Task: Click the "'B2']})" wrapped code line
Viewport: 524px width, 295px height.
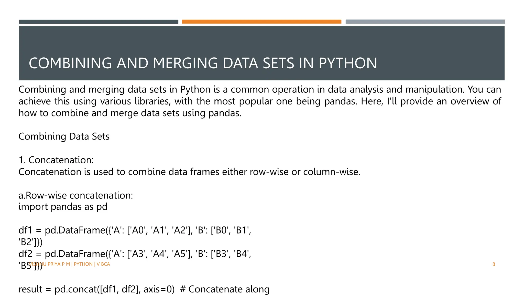Action: click(x=30, y=242)
